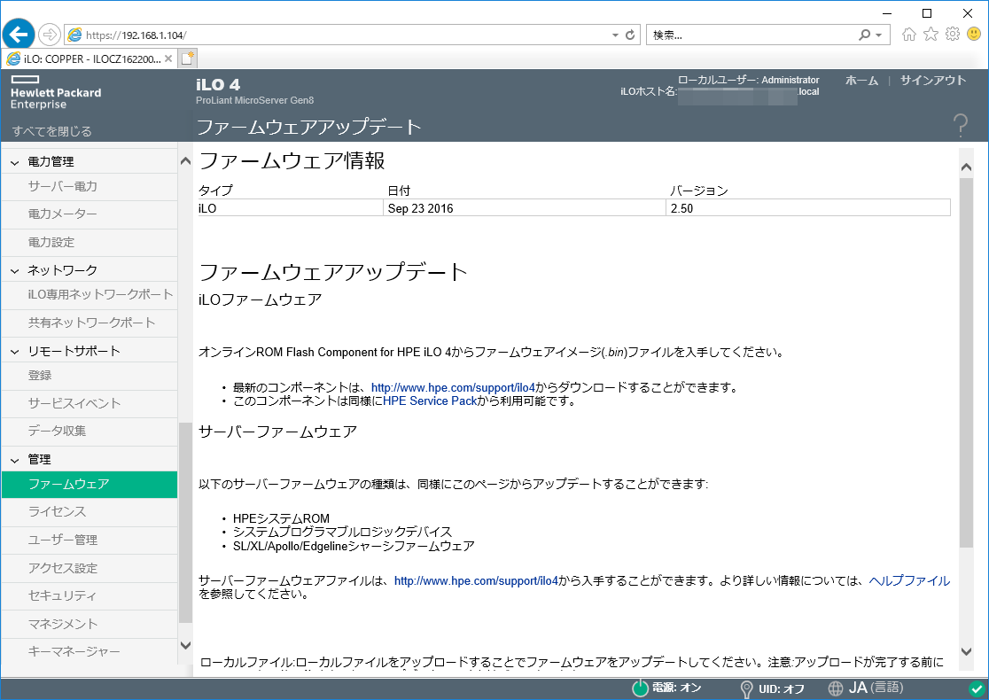Open the ライセンス menu item
The image size is (989, 700).
click(x=90, y=512)
